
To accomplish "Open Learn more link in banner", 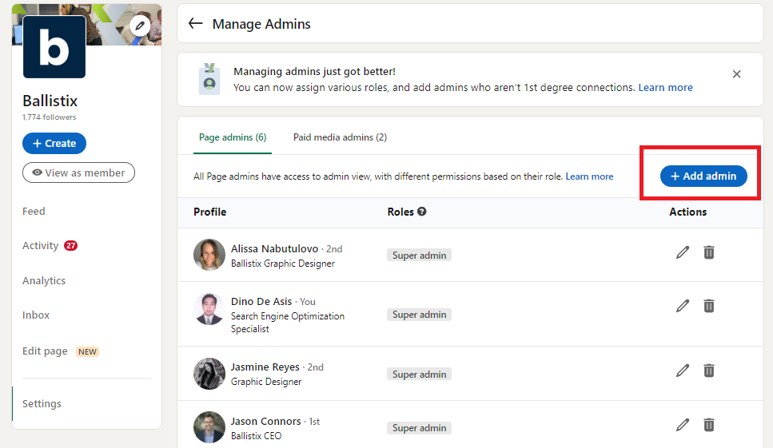I will coord(665,88).
